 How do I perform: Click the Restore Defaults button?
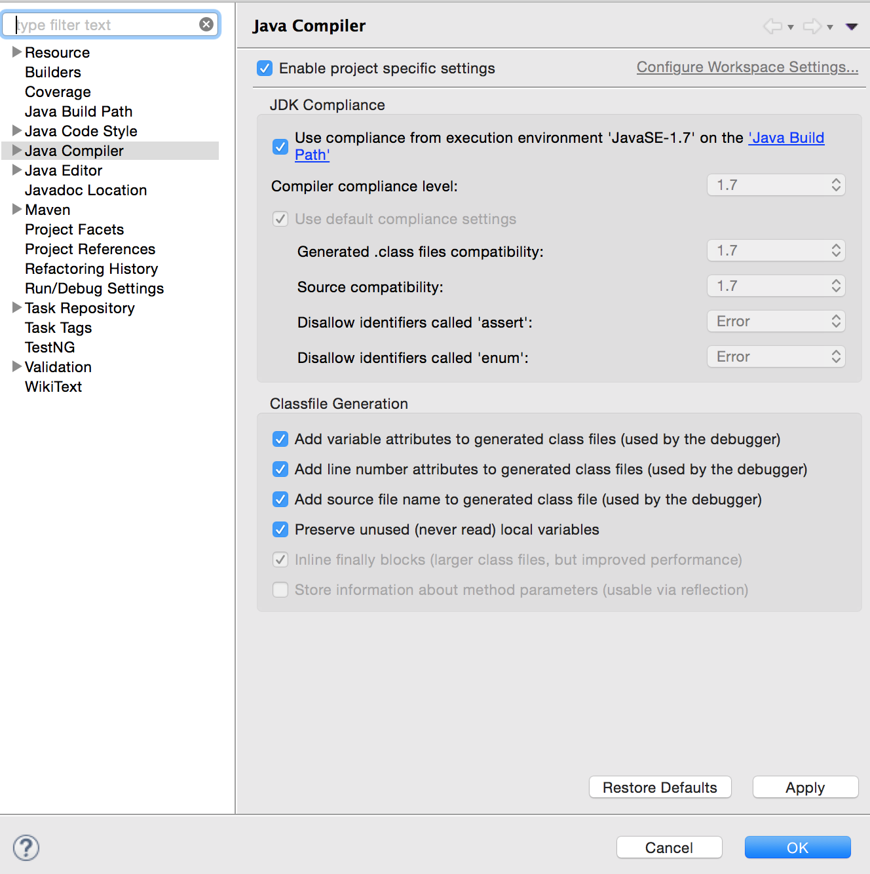pos(660,787)
